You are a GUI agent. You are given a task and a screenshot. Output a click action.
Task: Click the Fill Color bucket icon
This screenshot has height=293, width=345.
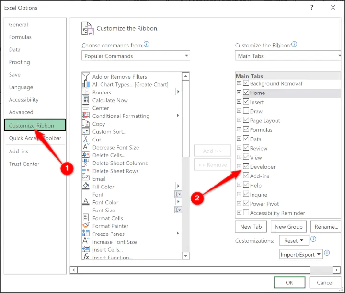(x=86, y=186)
